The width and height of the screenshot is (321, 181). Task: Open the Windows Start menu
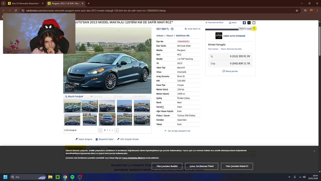pyautogui.click(x=5, y=177)
